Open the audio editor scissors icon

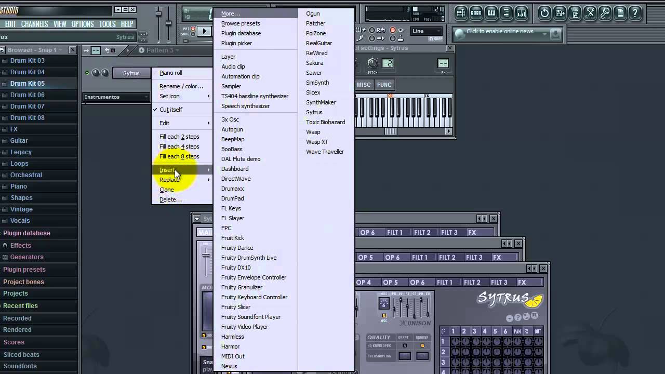click(x=590, y=13)
